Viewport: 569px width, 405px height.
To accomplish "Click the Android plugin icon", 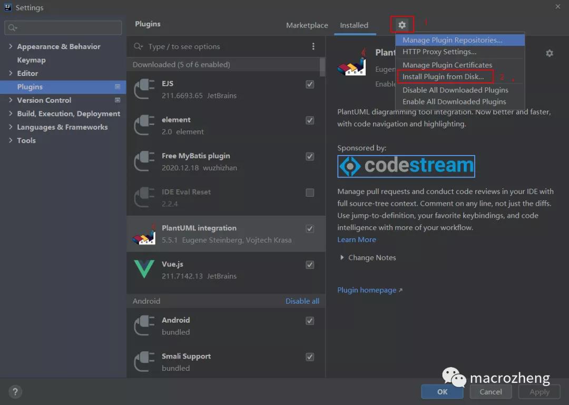I will point(144,325).
